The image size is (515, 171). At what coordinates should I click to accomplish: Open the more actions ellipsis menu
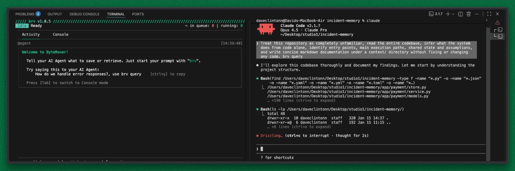(478, 14)
